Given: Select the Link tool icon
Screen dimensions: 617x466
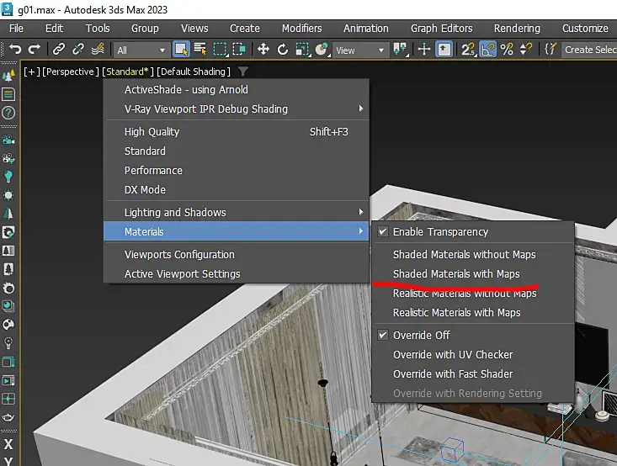Looking at the screenshot, I should coord(59,49).
